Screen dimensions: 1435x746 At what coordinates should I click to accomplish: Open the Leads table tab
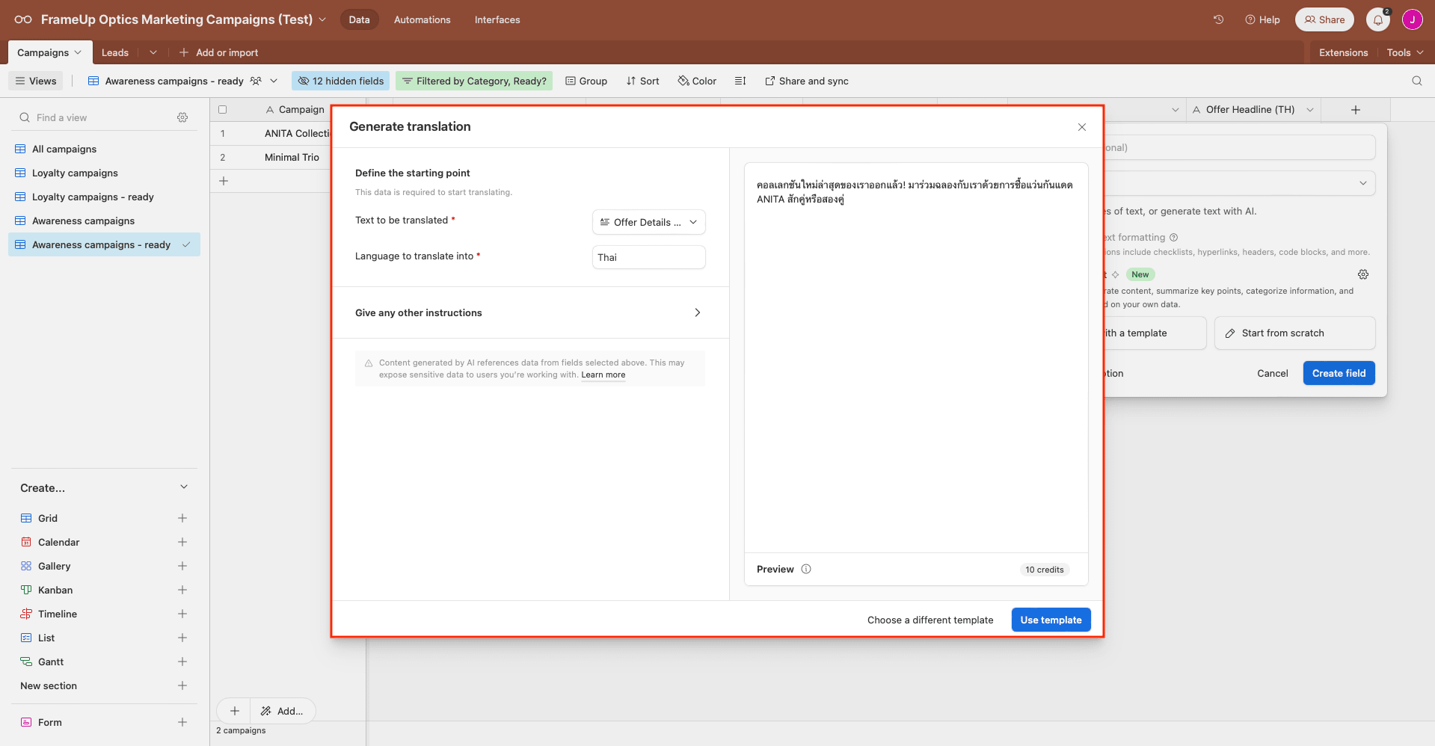click(x=114, y=52)
